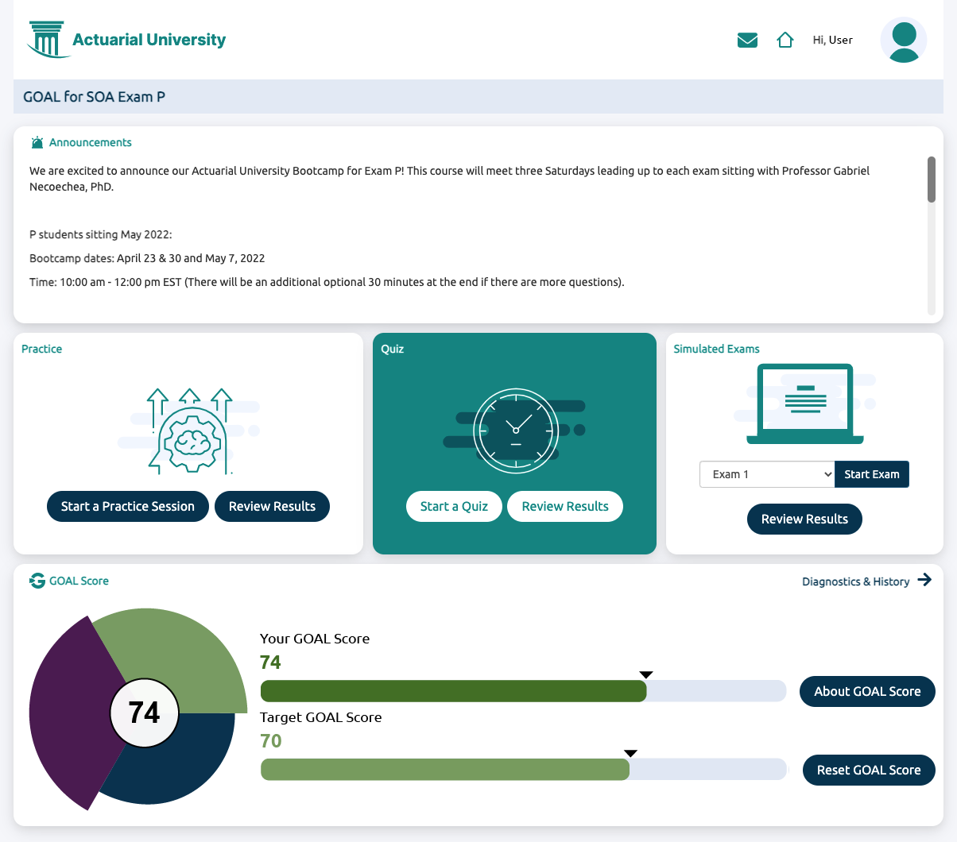Click the laptop simulated exam illustration

tap(805, 404)
